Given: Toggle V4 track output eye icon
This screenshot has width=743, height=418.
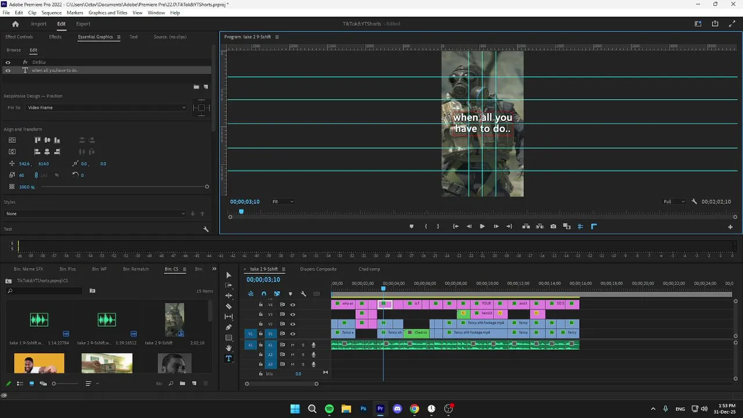Looking at the screenshot, I should coord(293,305).
